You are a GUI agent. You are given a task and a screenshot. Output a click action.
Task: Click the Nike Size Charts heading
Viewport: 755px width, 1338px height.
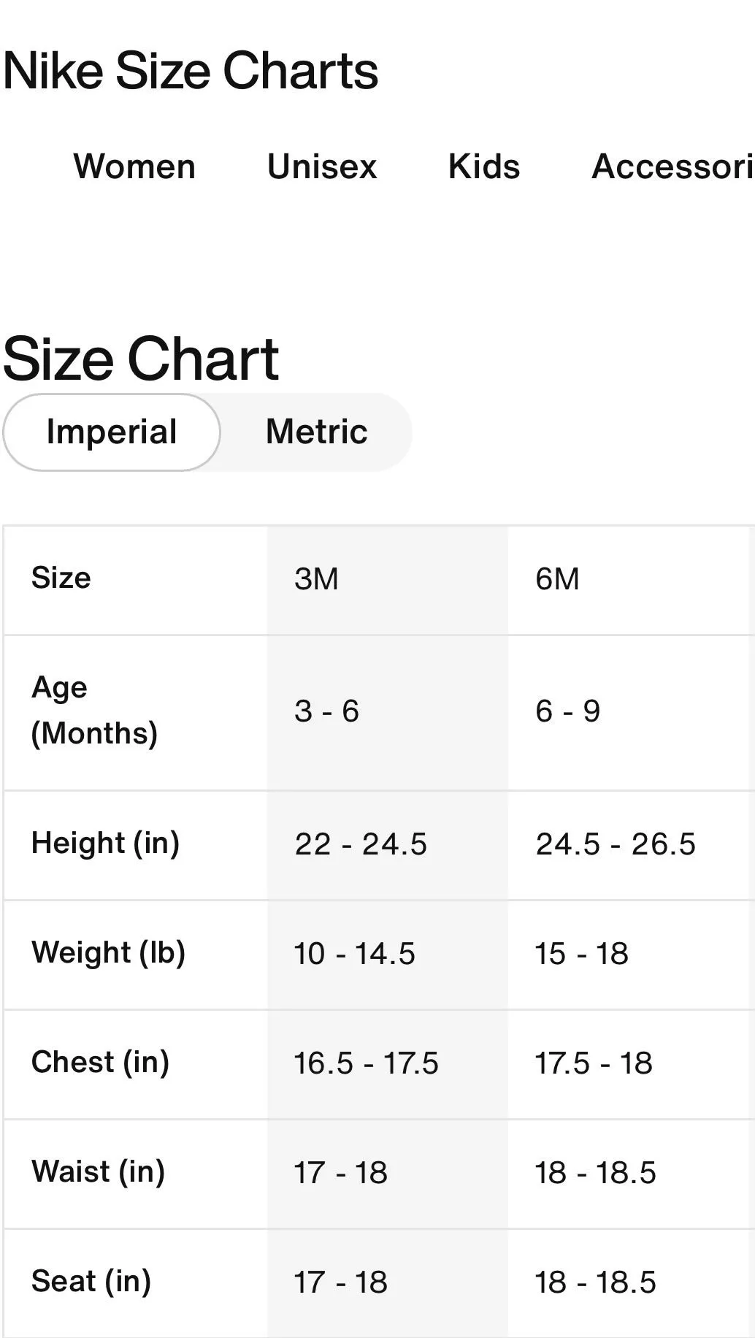point(191,72)
